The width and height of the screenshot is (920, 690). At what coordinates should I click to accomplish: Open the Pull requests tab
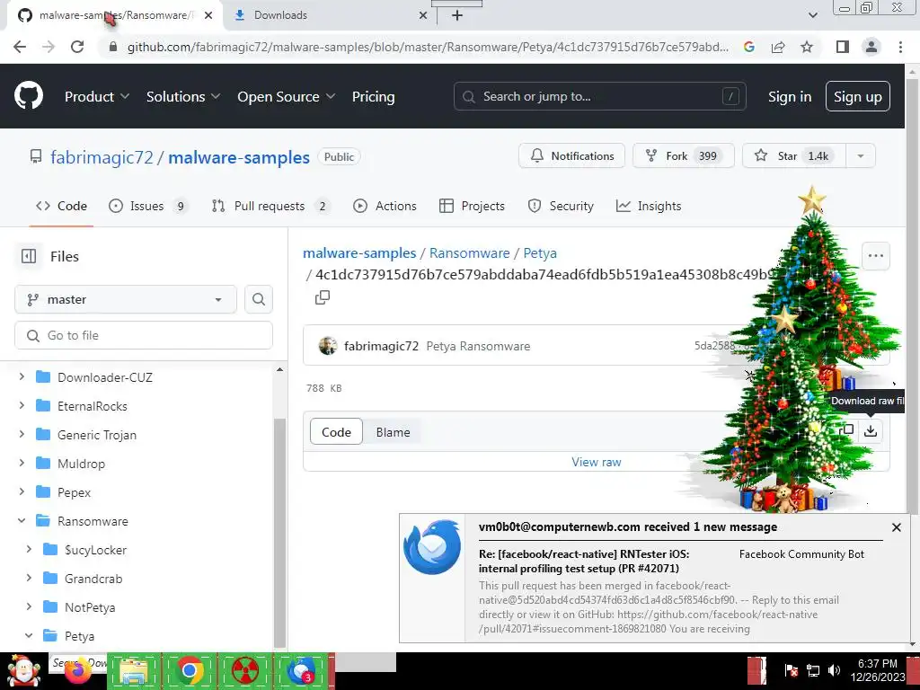tap(270, 206)
